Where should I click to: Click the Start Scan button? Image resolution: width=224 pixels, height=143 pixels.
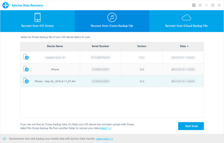point(191,126)
